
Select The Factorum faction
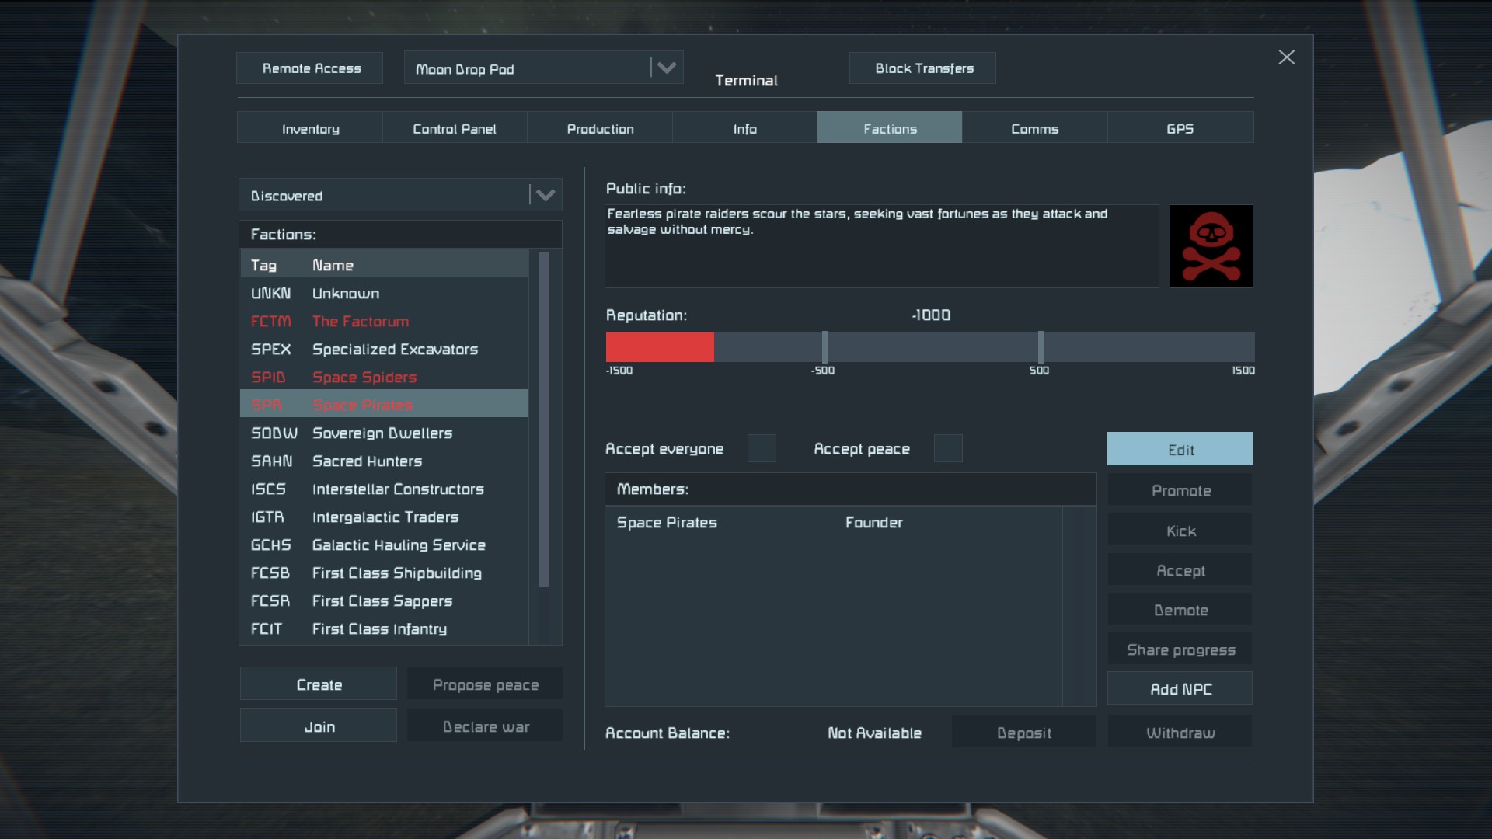click(384, 321)
